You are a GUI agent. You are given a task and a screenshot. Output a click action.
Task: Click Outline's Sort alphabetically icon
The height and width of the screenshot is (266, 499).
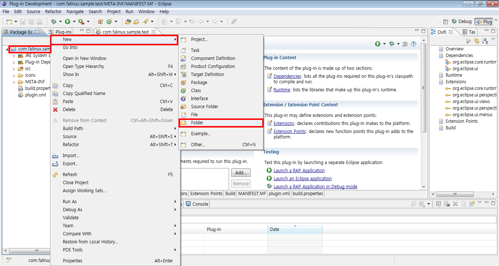(x=485, y=41)
